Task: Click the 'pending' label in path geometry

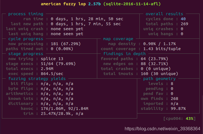Action: coord(154,89)
